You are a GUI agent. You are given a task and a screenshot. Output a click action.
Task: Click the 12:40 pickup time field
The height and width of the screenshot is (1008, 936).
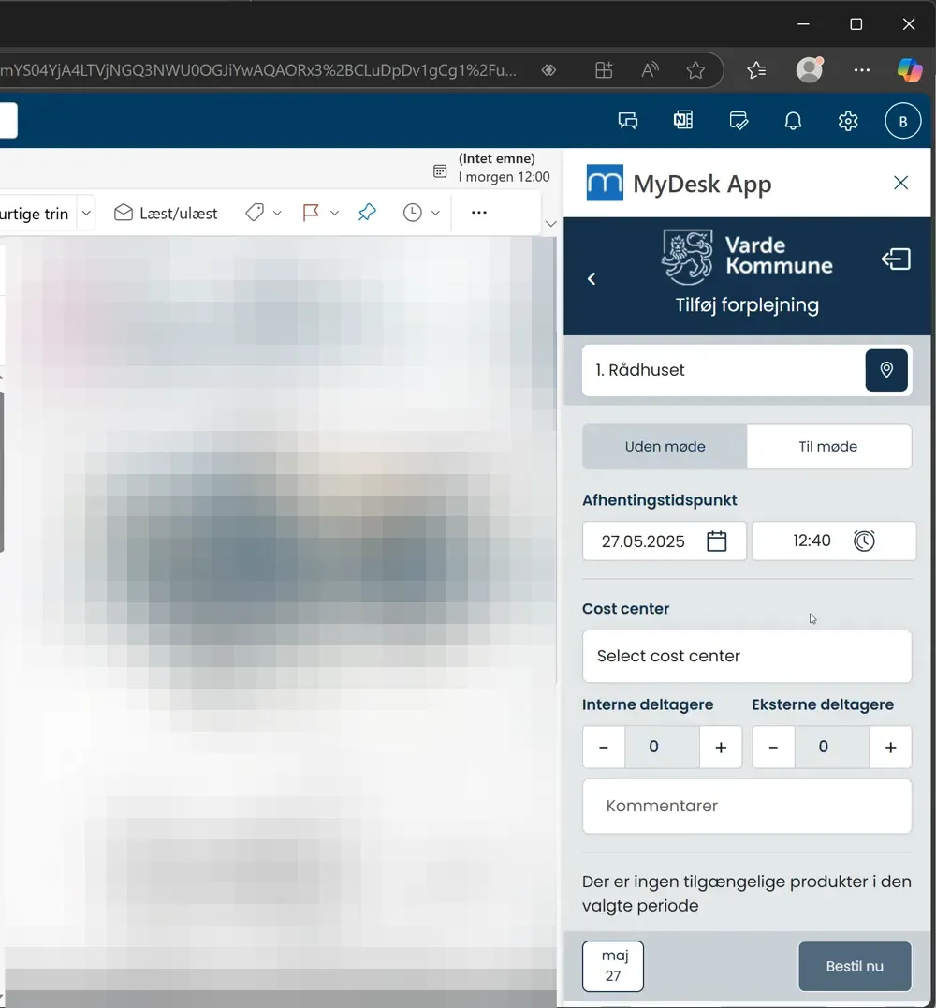click(834, 541)
